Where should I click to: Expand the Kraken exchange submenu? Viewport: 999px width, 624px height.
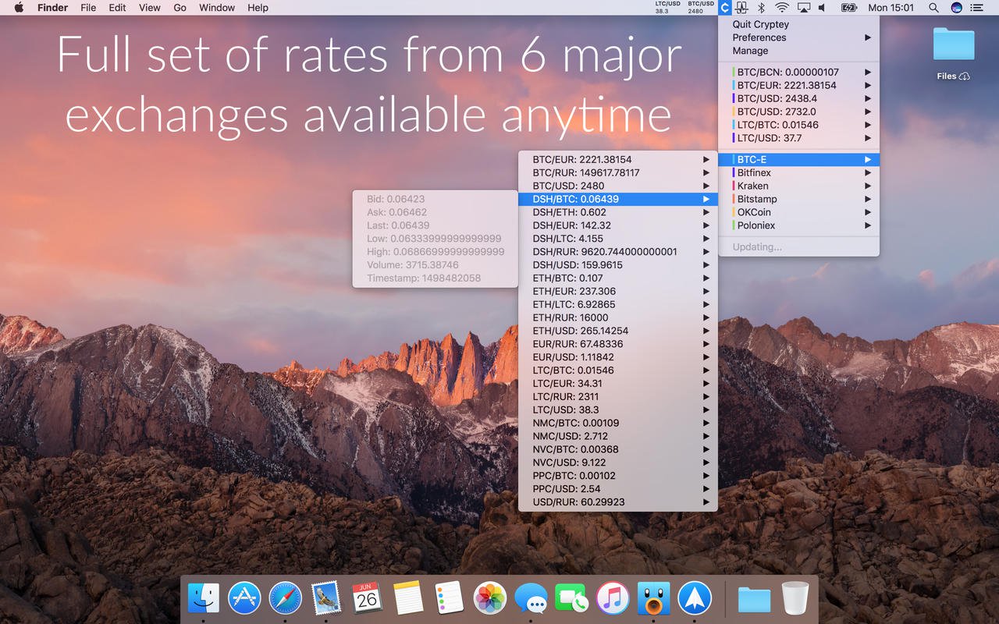point(867,186)
